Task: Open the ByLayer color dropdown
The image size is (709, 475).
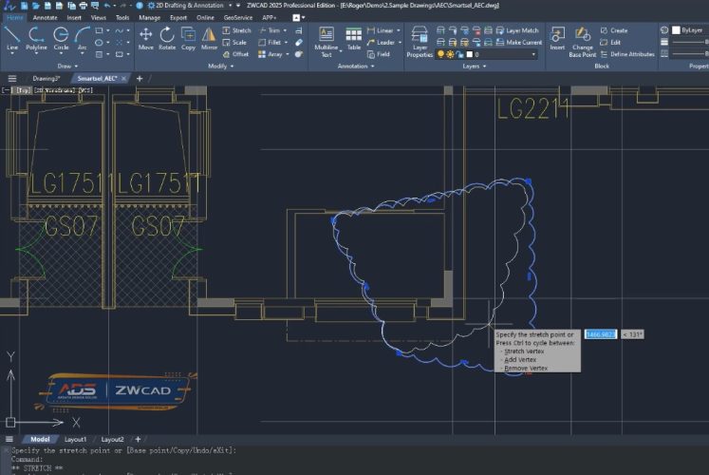Action: click(691, 30)
